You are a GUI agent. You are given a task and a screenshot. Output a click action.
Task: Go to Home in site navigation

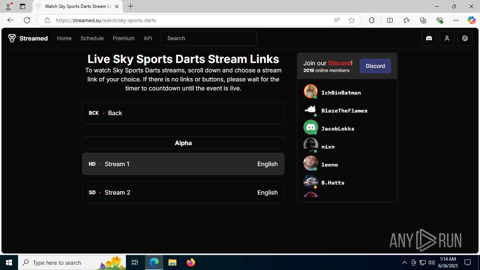64,38
